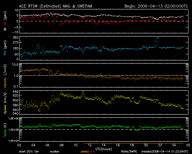Click the NOAA/SWPC credit text
Image resolution: width=192 pixels, height=154 pixels.
coord(129,151)
